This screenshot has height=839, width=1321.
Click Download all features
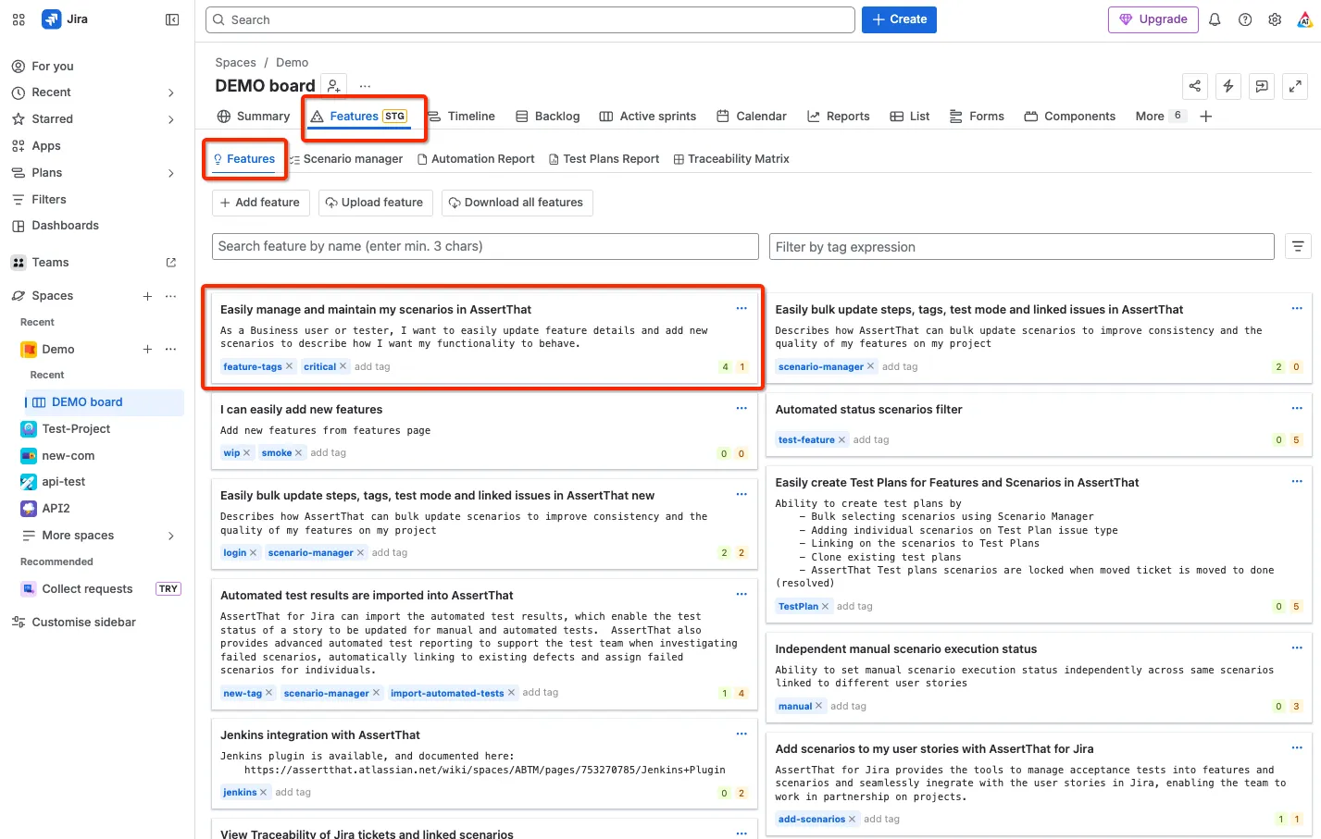point(517,203)
